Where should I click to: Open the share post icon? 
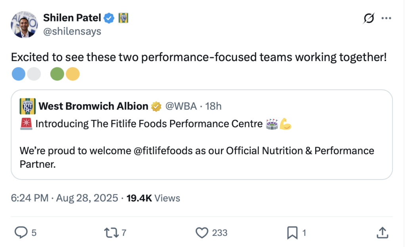(x=382, y=233)
